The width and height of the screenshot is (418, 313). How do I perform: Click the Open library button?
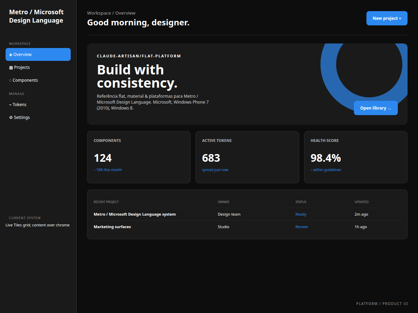[376, 108]
